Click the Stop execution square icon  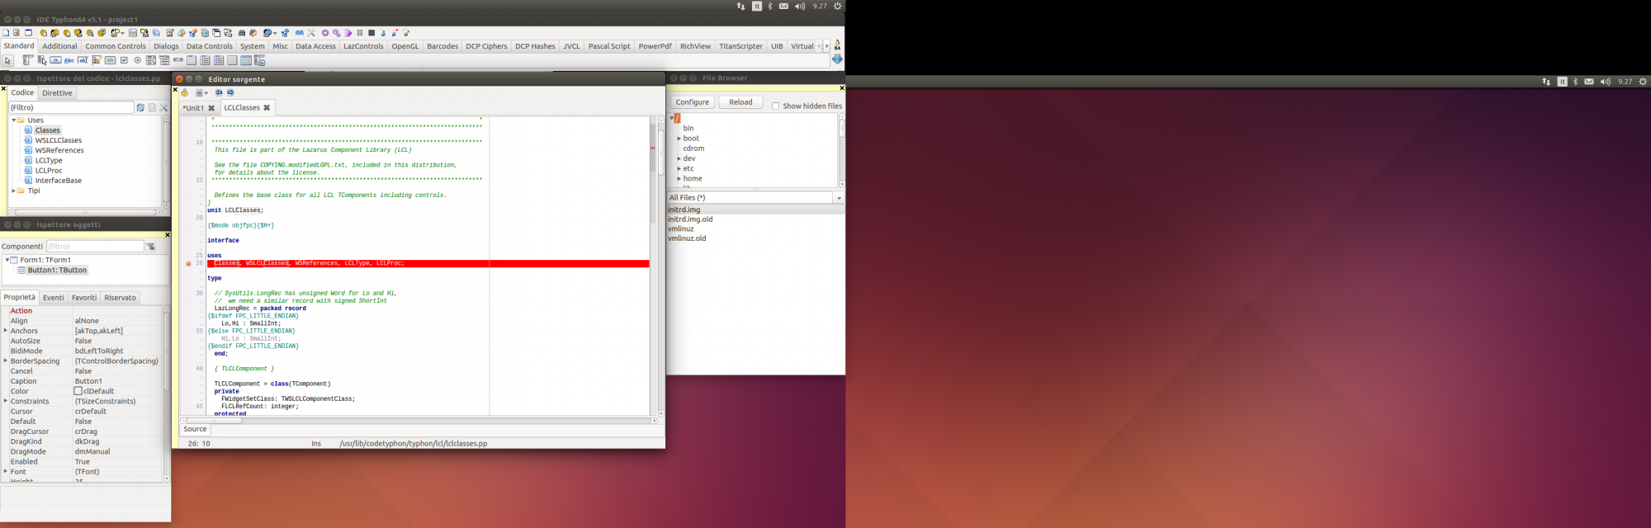[371, 33]
